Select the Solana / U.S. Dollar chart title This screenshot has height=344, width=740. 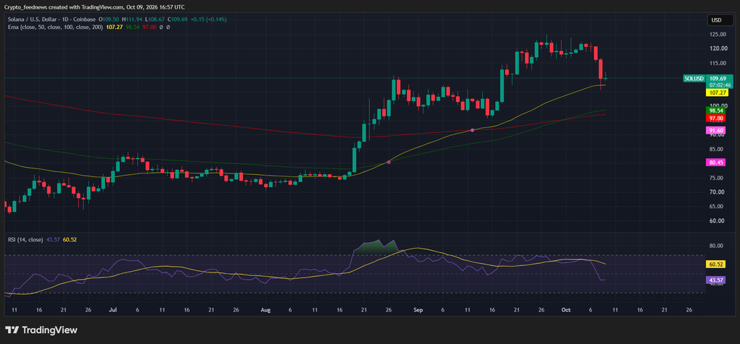51,20
